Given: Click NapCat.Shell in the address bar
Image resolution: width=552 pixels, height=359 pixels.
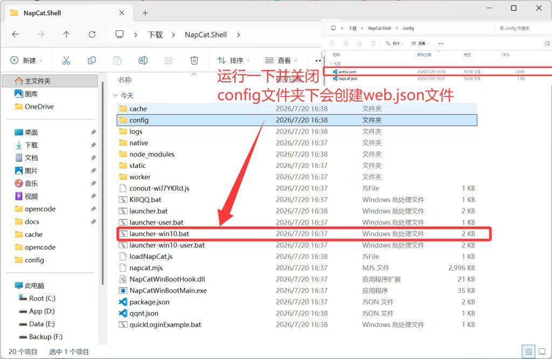Looking at the screenshot, I should pos(205,34).
